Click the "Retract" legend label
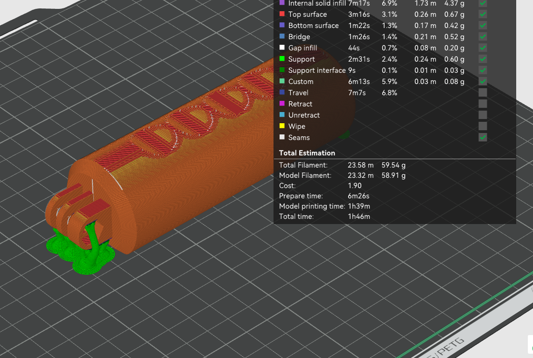Image resolution: width=533 pixels, height=358 pixels. [x=300, y=104]
